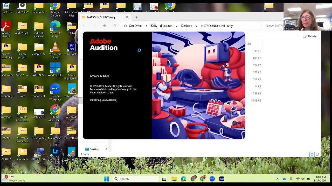The height and width of the screenshot is (186, 332).
Task: Select the red wolf advance folder
Action: (x=39, y=30)
